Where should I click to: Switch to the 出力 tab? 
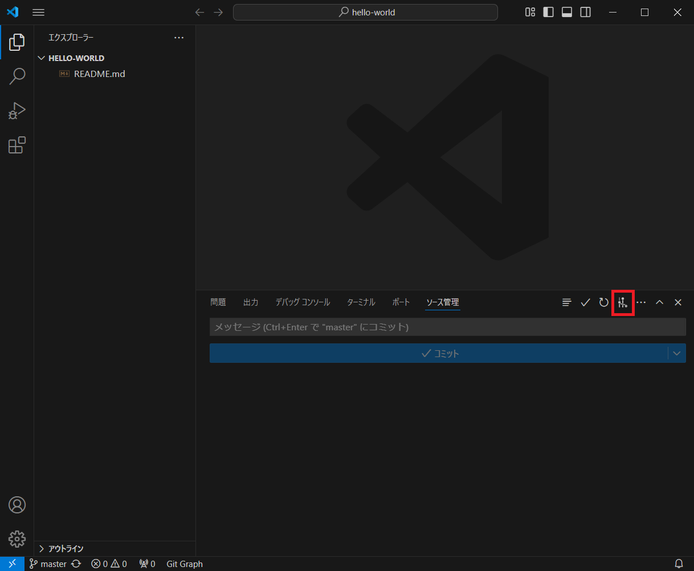tap(251, 302)
